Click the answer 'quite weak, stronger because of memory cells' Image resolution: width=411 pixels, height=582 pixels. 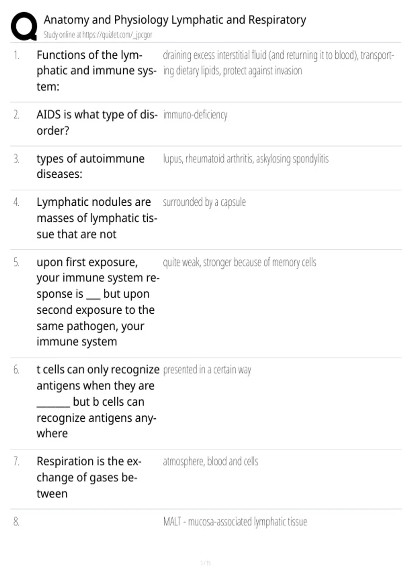coord(239,263)
